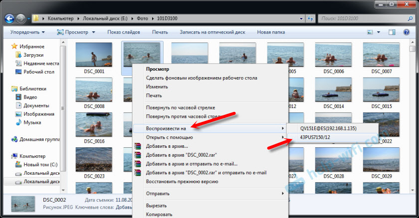This screenshot has width=419, height=218.
Task: Choose Изменить in context menu
Action: pos(157,87)
